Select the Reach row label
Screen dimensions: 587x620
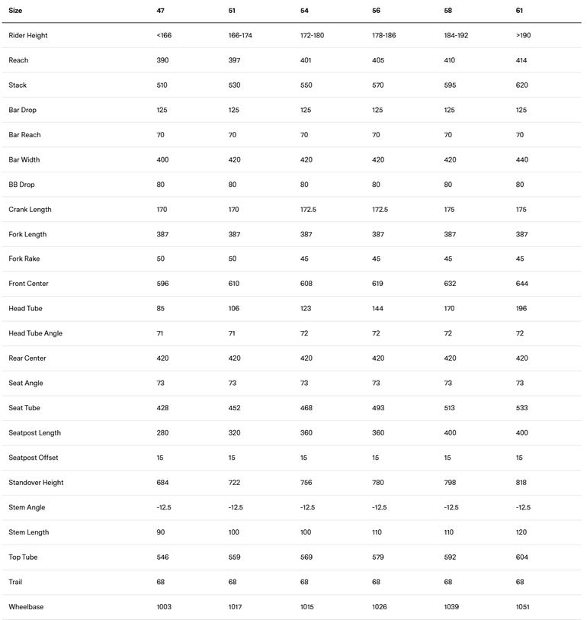(18, 60)
